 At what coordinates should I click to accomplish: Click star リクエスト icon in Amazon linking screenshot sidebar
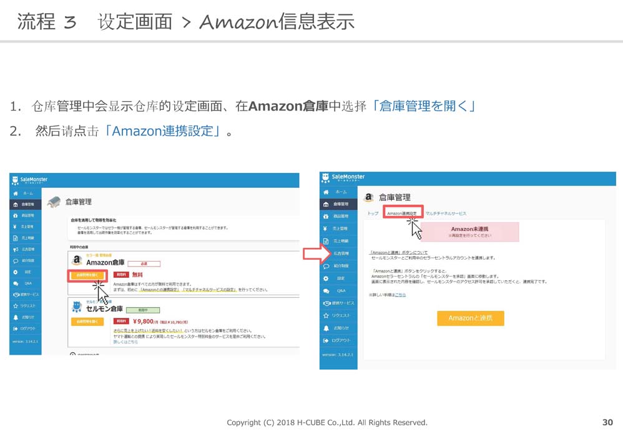[326, 315]
